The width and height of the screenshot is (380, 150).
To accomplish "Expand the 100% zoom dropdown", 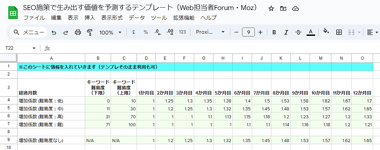I will [110, 32].
